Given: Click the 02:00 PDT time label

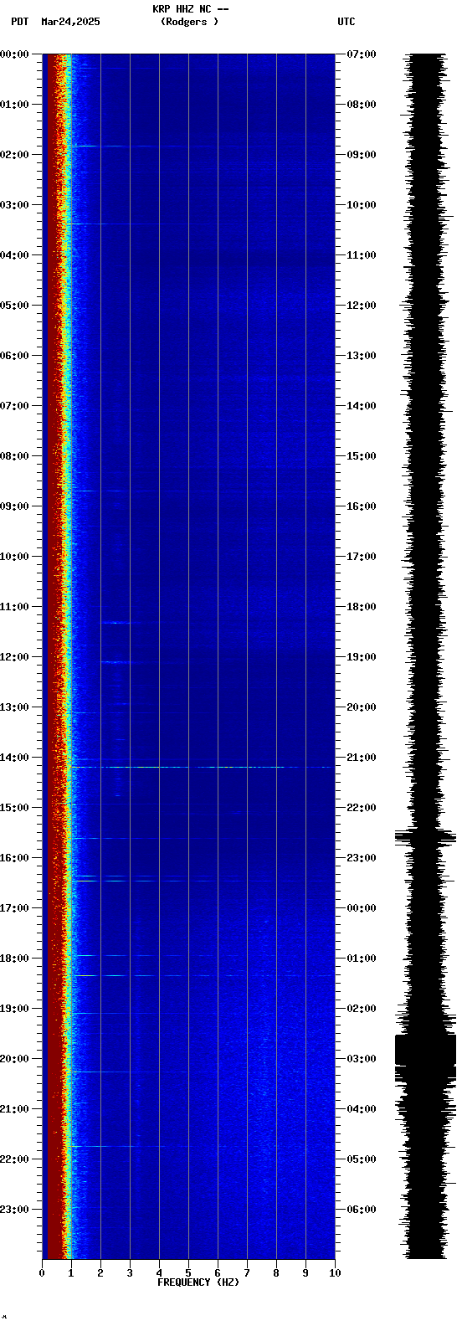Looking at the screenshot, I should [x=15, y=155].
